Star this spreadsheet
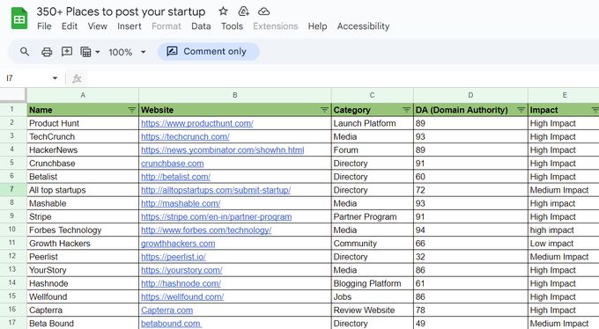599x329 pixels. 223,11
